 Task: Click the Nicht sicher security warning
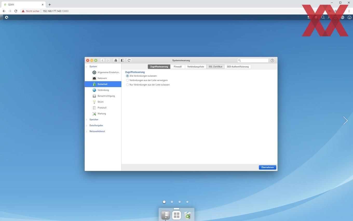click(x=31, y=11)
